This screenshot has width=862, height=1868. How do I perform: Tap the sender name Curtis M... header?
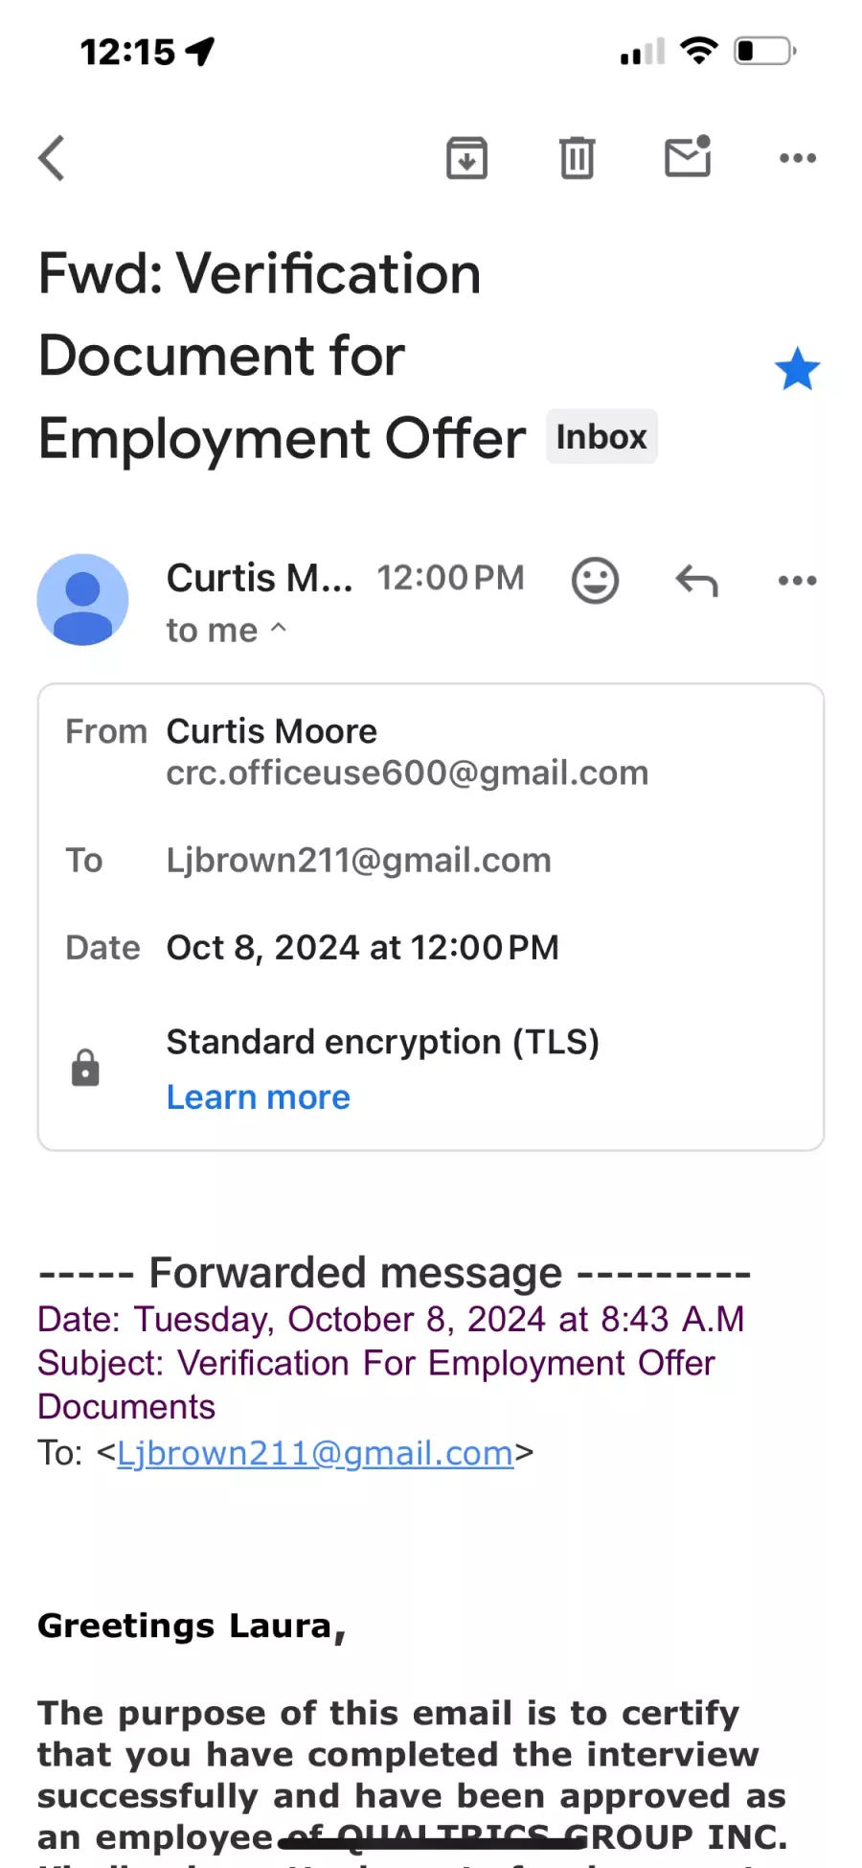tap(260, 578)
